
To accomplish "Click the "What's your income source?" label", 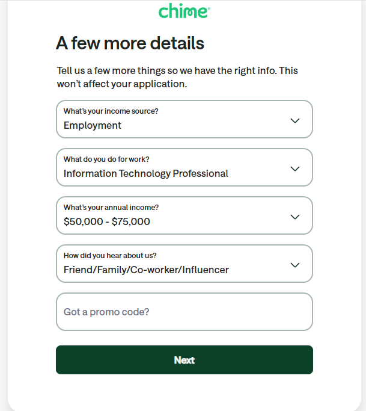I will coord(111,111).
